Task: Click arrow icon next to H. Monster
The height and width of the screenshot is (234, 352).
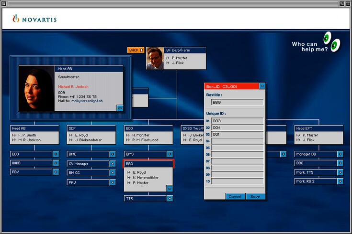Action: click(x=127, y=136)
